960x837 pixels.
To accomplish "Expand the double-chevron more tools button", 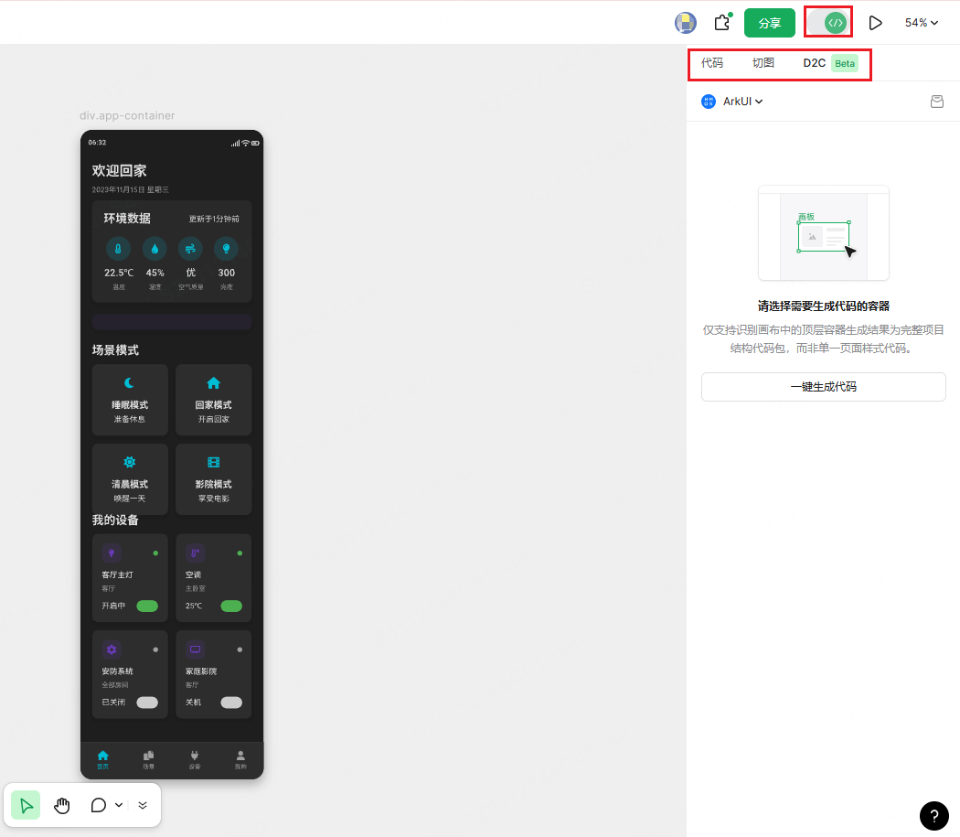I will (x=143, y=805).
